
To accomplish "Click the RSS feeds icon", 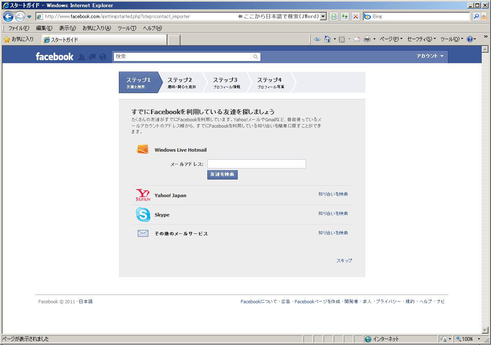I will pos(342,39).
